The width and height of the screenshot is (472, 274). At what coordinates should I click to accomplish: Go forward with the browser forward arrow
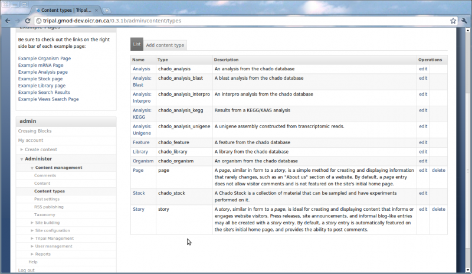tap(18, 21)
